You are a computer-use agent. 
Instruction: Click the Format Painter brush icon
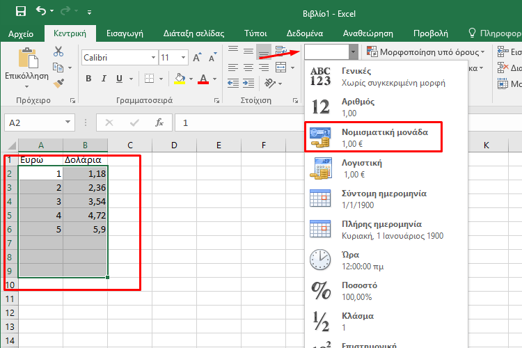58,83
